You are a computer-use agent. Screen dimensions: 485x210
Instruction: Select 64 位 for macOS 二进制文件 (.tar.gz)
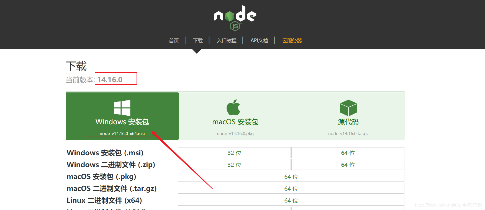pyautogui.click(x=291, y=188)
